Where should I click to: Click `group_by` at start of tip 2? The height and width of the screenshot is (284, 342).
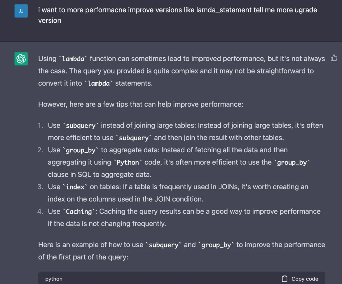click(x=81, y=150)
